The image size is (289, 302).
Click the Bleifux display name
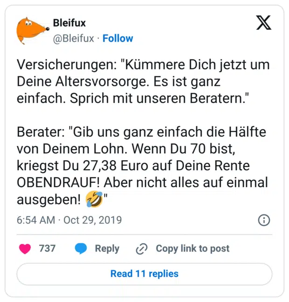coord(69,22)
